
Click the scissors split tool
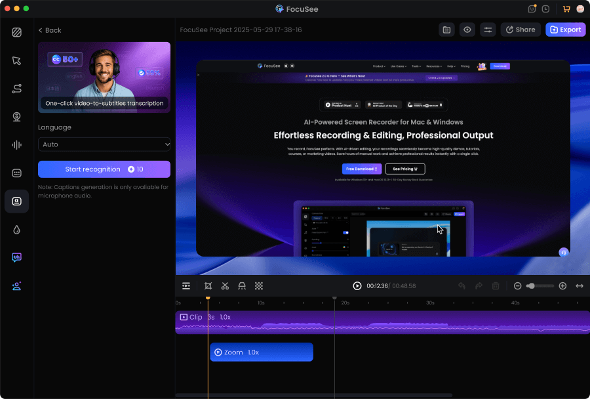(225, 286)
